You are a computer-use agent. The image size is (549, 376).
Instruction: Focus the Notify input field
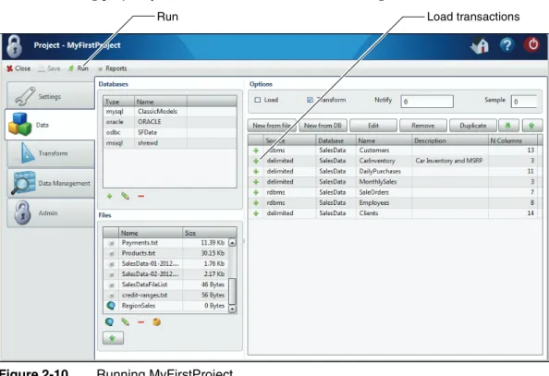(x=427, y=102)
